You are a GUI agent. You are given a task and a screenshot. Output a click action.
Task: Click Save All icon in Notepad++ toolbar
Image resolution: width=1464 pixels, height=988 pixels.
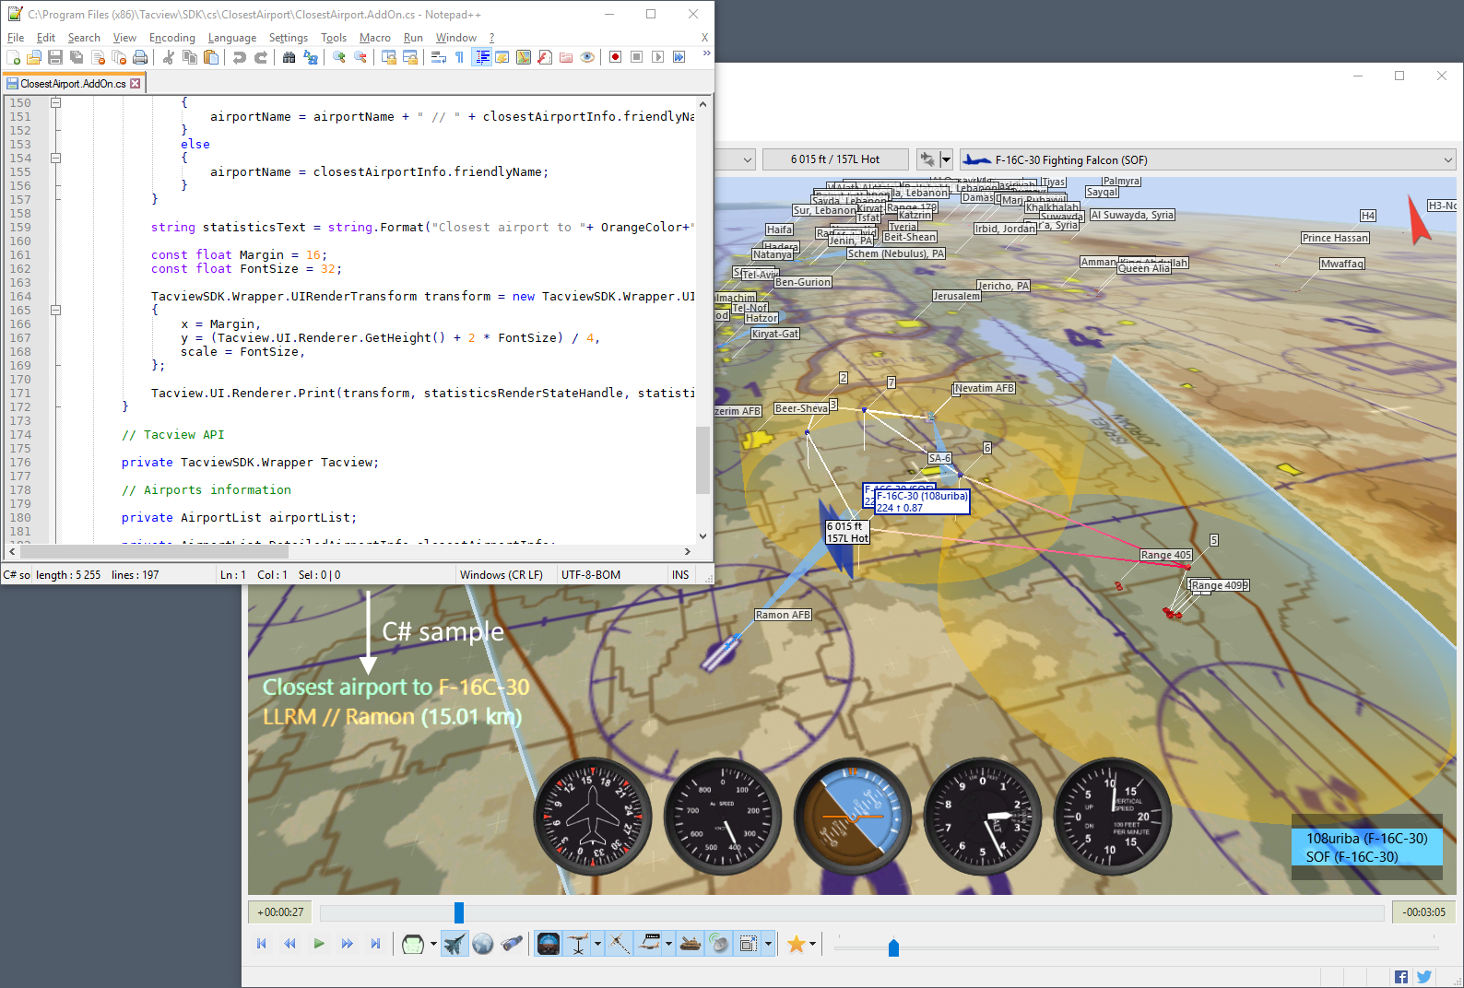tap(77, 57)
